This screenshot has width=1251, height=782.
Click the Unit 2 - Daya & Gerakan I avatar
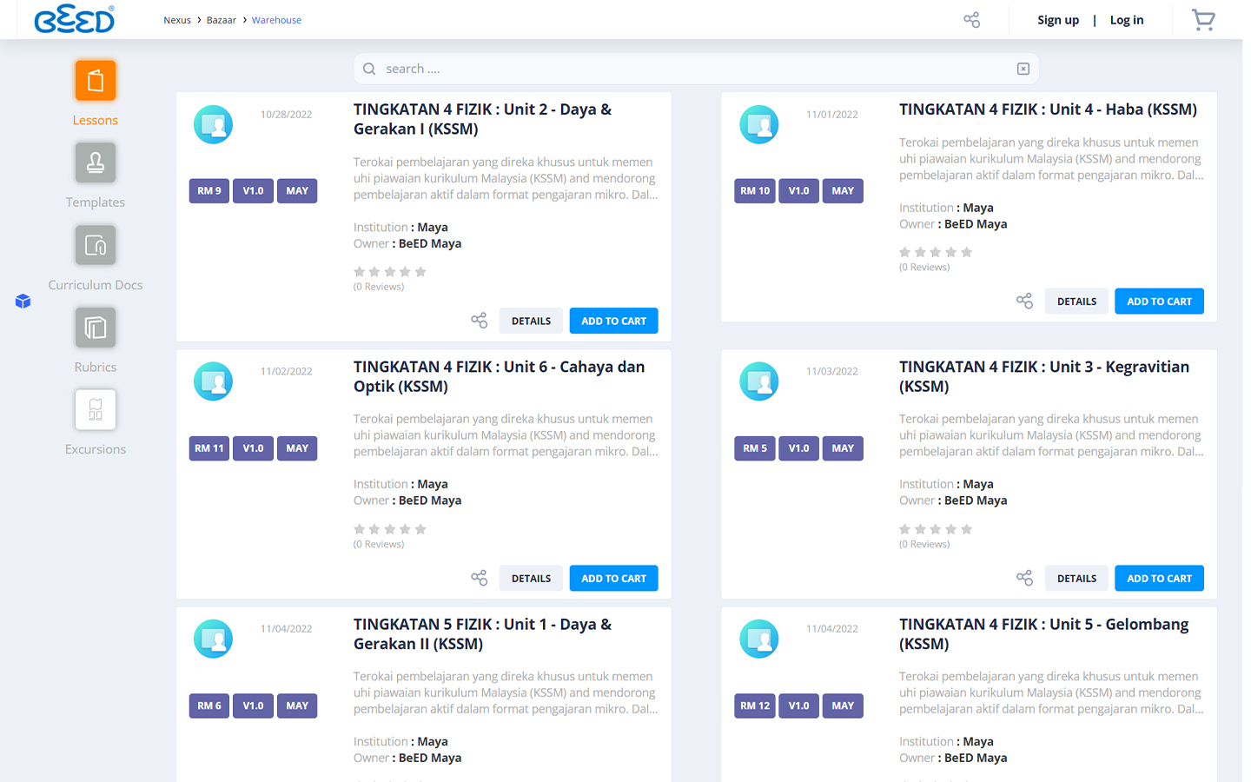213,124
